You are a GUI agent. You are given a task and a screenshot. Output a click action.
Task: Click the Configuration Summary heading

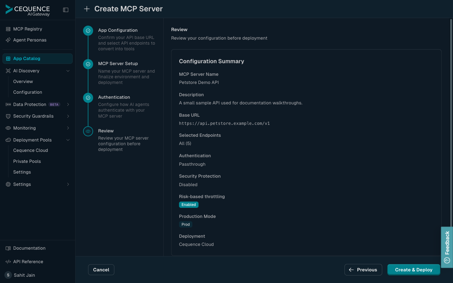coord(211,61)
